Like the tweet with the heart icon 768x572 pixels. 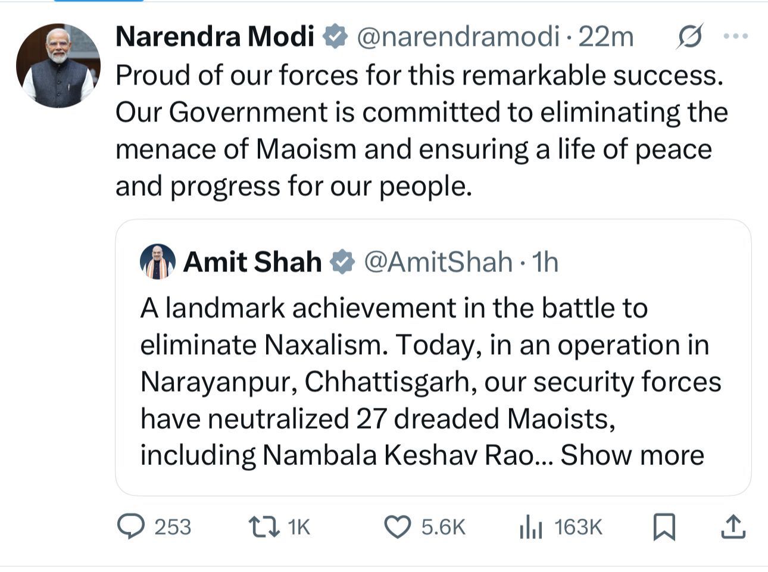tap(397, 527)
